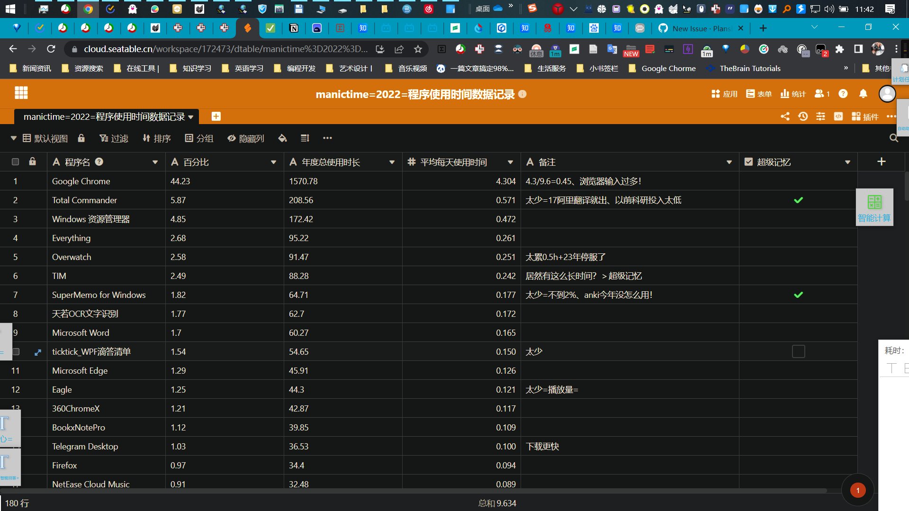The image size is (909, 511).
Task: Click the TheBrain Tutorials bookmark
Action: [743, 68]
